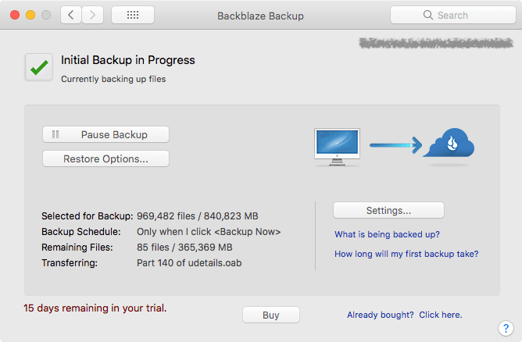Screen dimensions: 522x342
Task: Click the Backblaze flame cloud icon
Action: (449, 143)
